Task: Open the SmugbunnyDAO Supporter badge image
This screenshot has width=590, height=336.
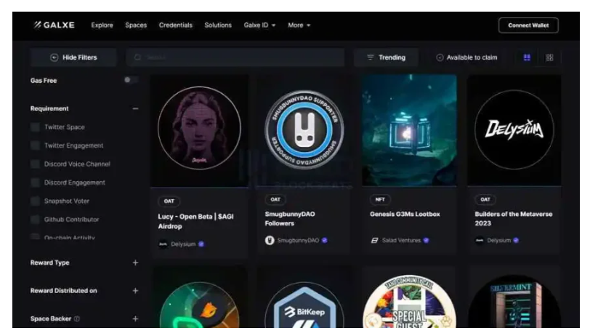Action: point(304,129)
